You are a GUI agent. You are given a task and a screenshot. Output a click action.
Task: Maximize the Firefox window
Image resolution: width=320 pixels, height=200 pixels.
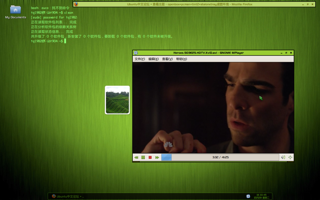point(308,4)
